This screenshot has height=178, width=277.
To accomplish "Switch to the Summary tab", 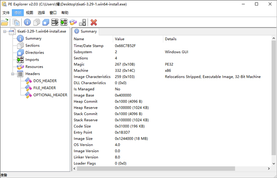I will pos(86,31).
